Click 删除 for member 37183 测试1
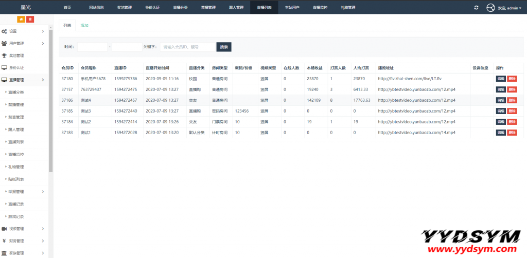527x258 pixels. pos(512,133)
